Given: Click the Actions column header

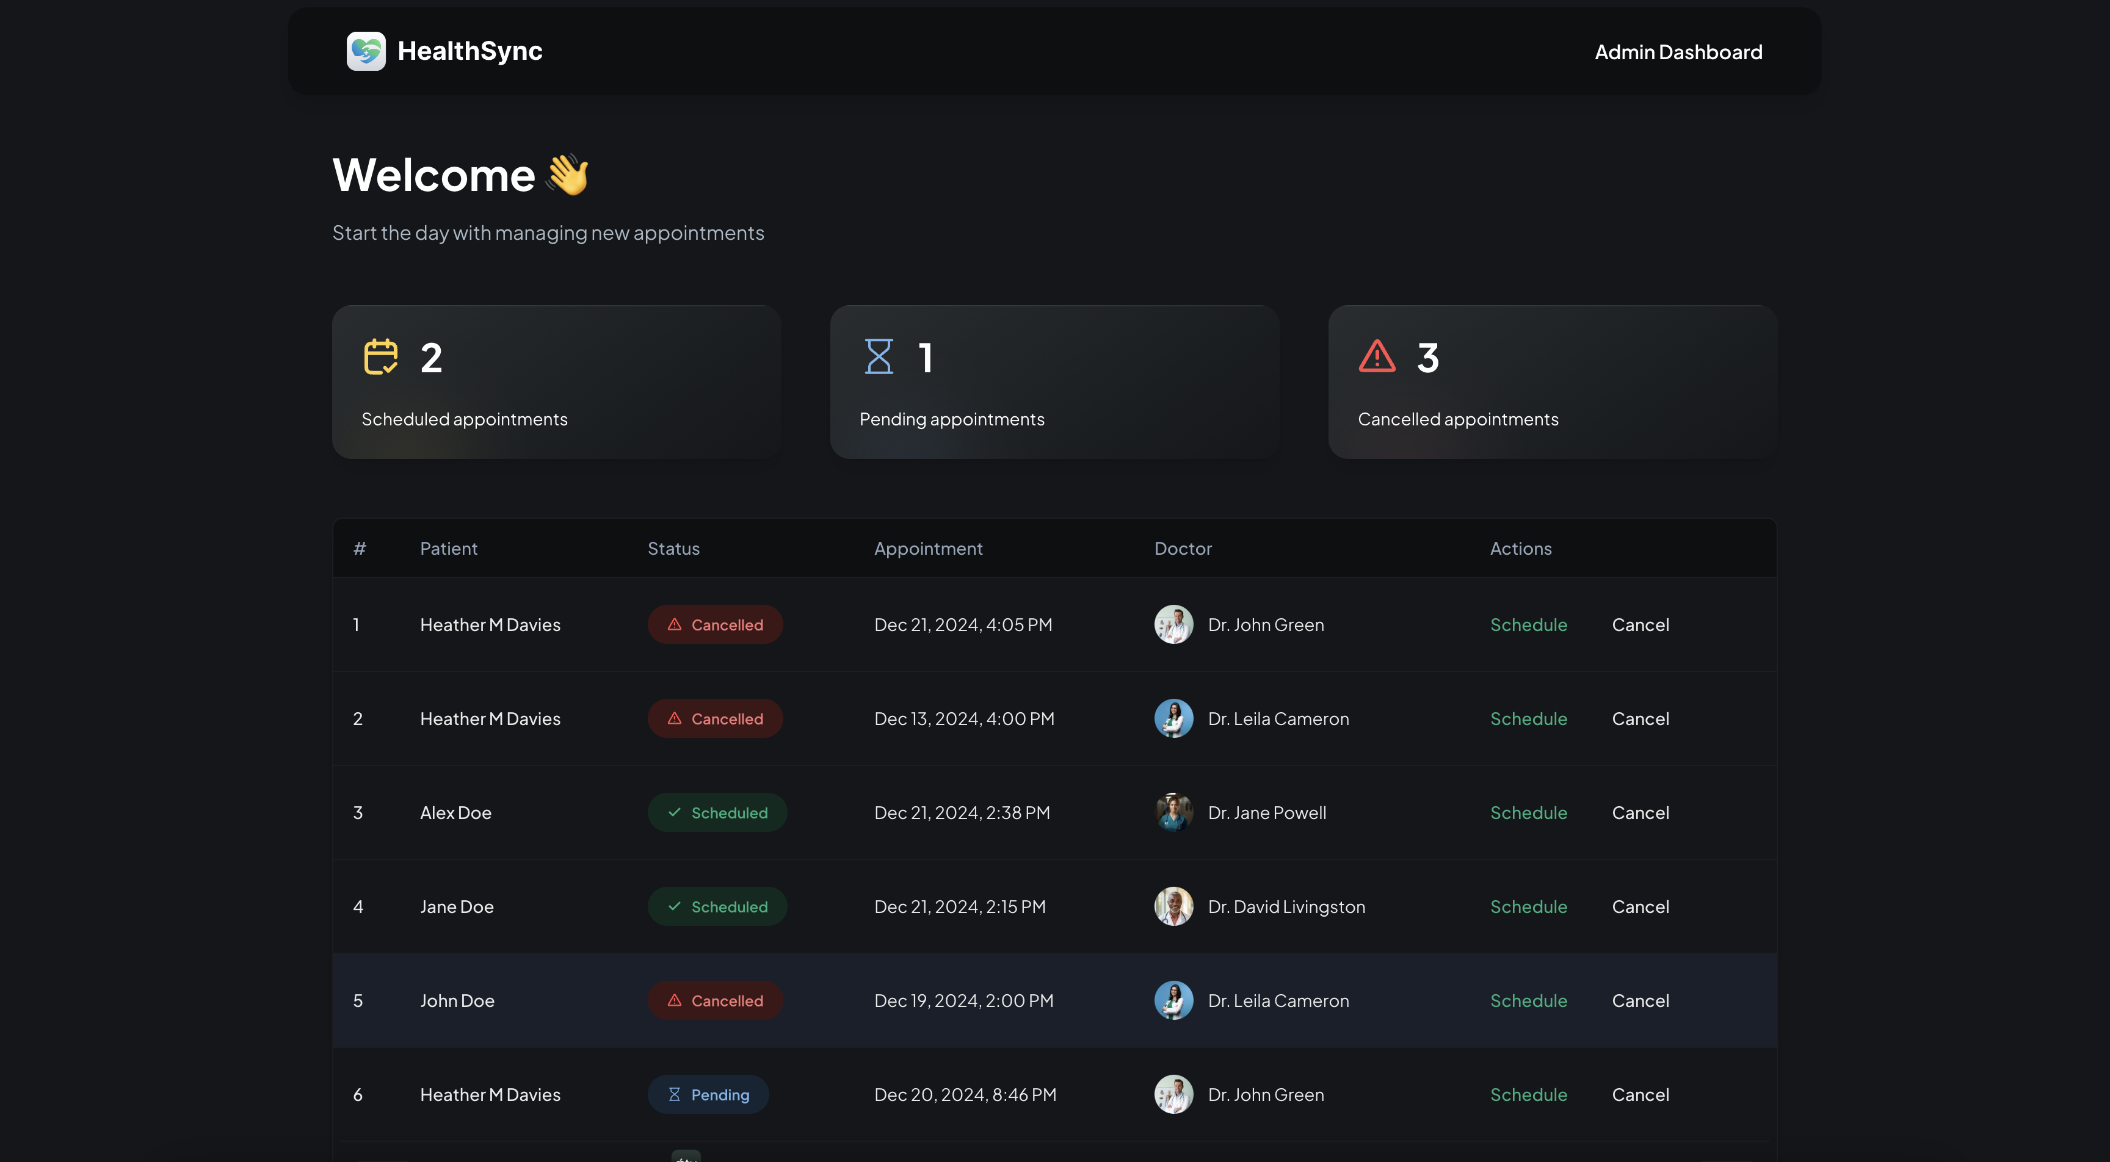Looking at the screenshot, I should 1520,548.
